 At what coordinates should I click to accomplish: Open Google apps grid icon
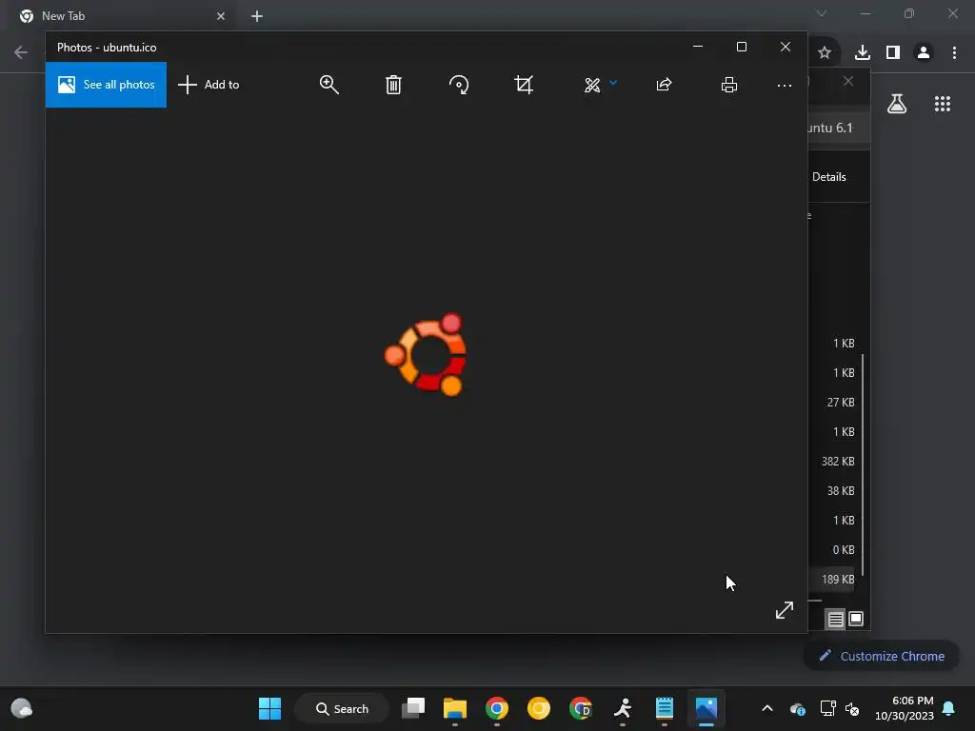pyautogui.click(x=943, y=104)
